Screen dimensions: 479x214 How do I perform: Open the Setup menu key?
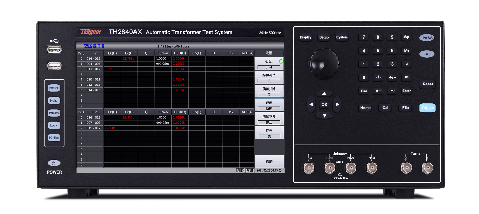coord(324,37)
